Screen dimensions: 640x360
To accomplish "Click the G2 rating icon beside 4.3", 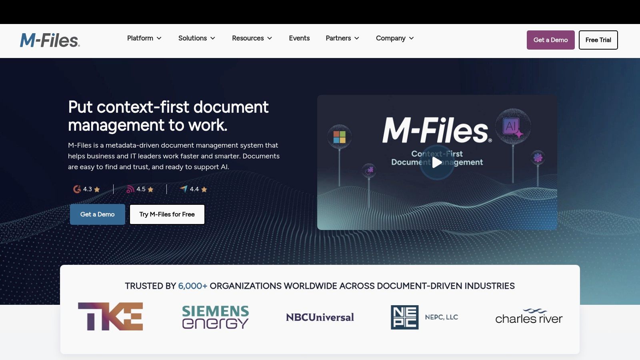I will click(x=77, y=189).
